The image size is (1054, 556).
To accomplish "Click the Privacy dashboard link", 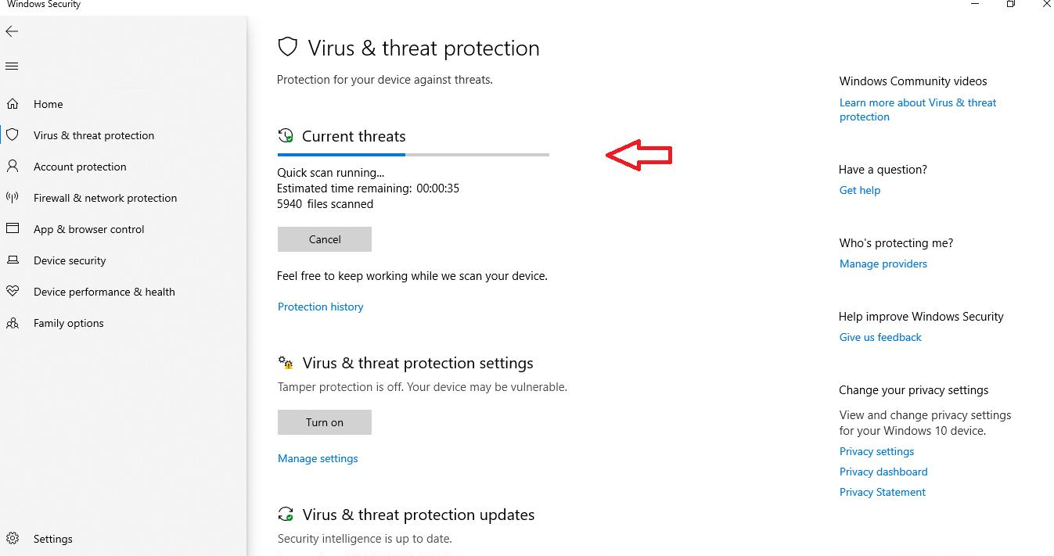I will [x=883, y=472].
